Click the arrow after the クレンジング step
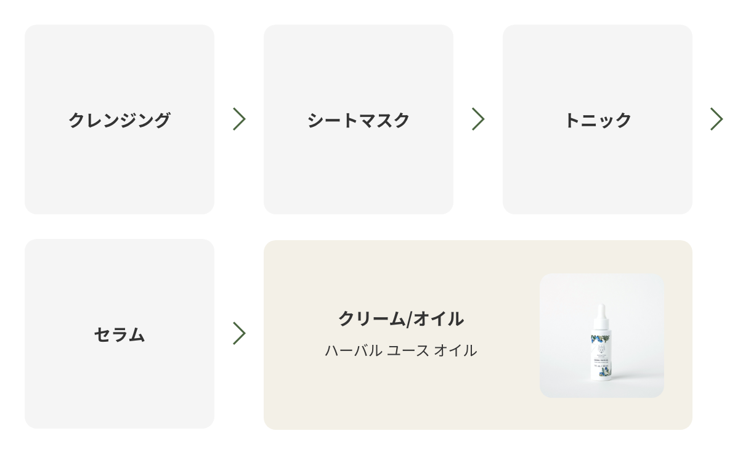The height and width of the screenshot is (452, 743). click(x=239, y=119)
